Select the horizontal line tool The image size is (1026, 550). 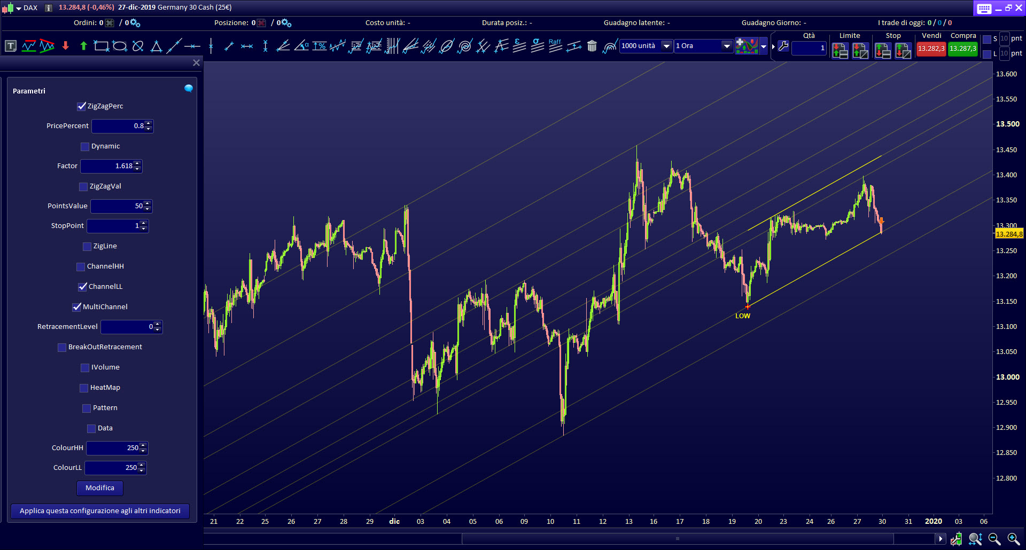pos(192,46)
